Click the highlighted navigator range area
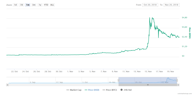Viewport: 196px width, 96px height. pos(148,80)
